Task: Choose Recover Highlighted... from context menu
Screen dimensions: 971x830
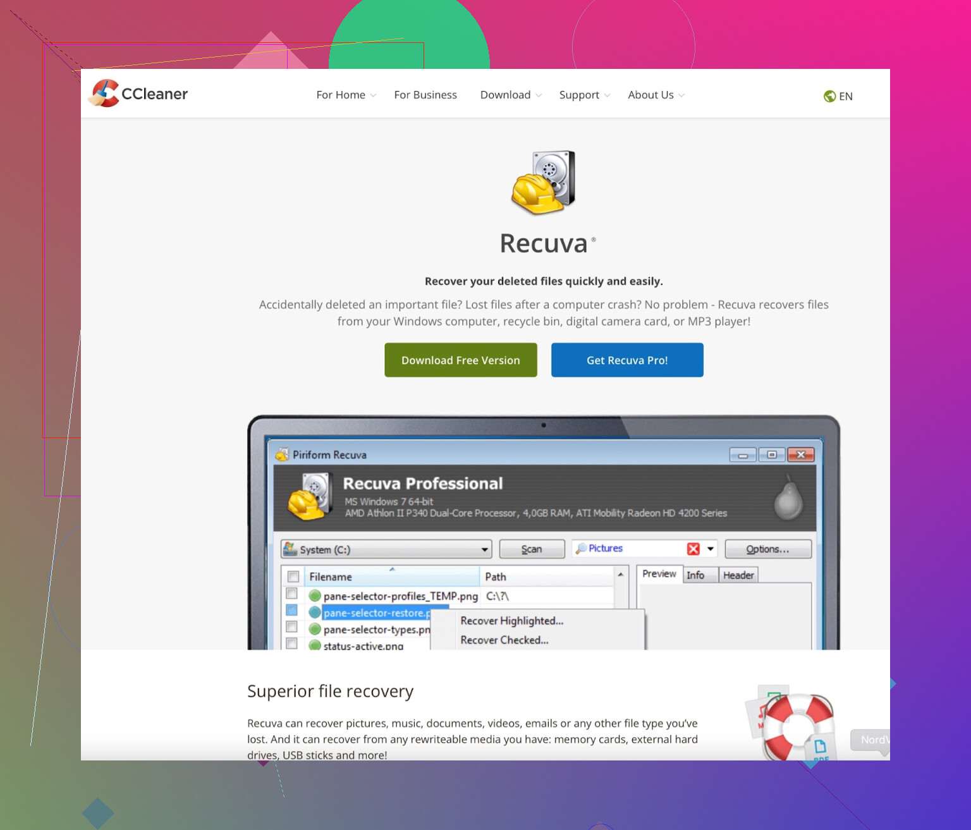Action: point(512,621)
